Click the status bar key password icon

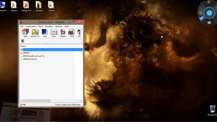pyautogui.click(x=24, y=105)
